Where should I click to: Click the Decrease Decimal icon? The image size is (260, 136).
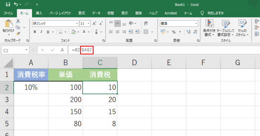pos(195,32)
